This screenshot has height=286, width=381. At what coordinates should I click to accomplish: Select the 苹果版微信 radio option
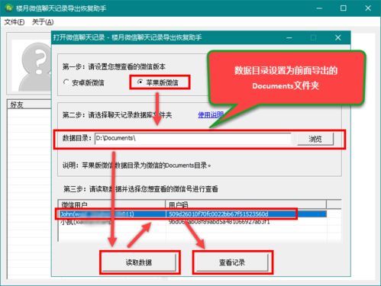(158, 82)
